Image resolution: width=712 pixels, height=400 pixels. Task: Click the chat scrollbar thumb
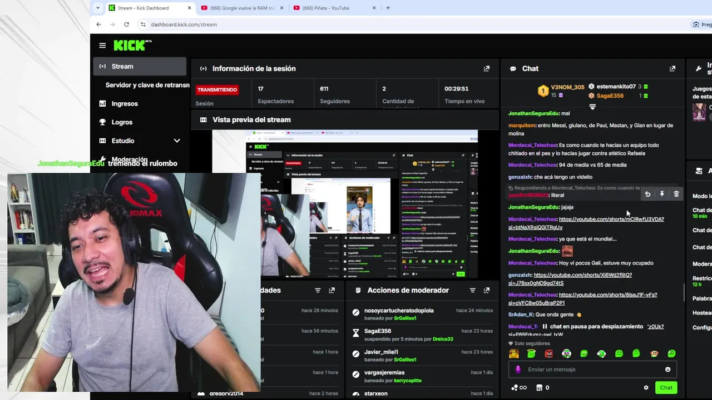click(x=684, y=293)
